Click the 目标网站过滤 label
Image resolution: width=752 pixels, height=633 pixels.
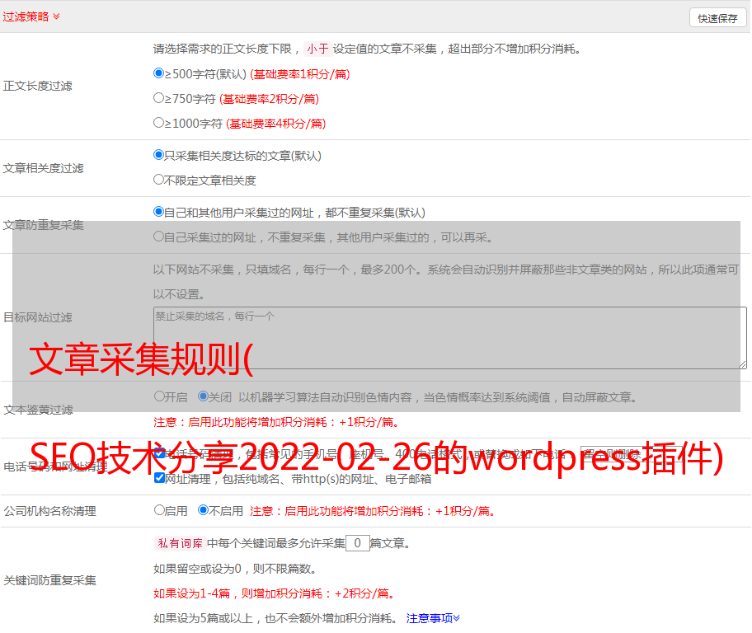[37, 317]
